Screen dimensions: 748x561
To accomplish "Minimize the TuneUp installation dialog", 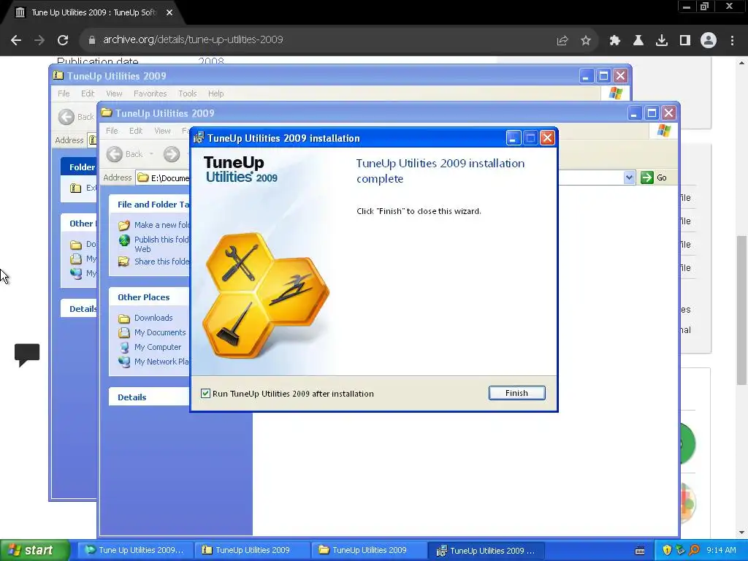I will 513,138.
